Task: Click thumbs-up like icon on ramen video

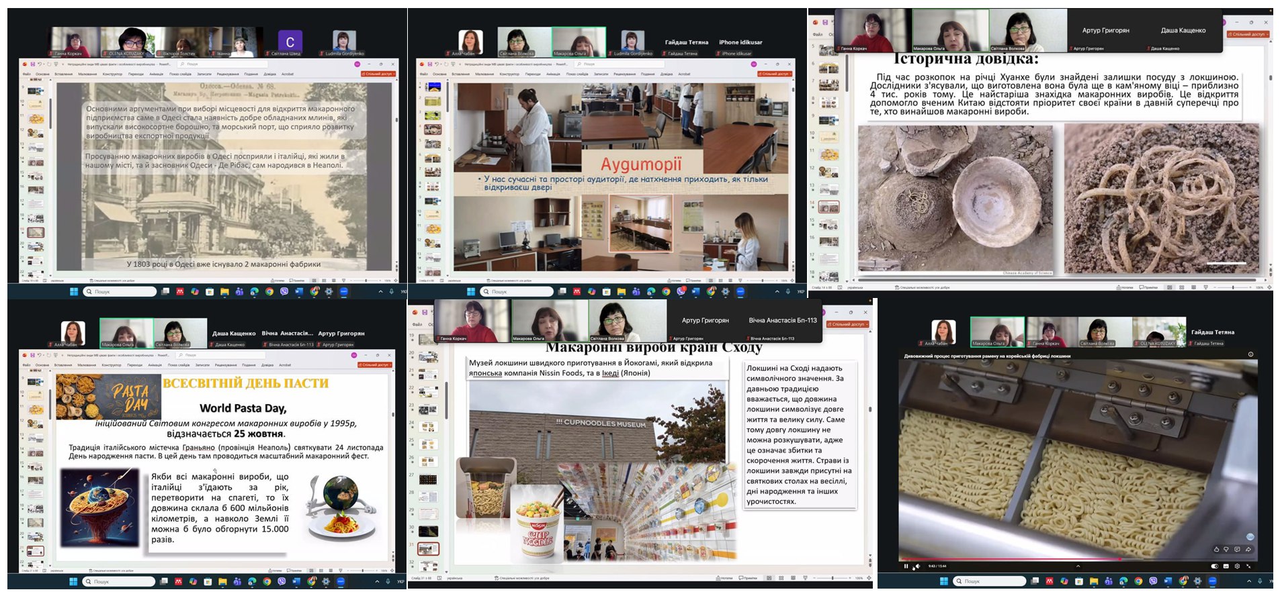Action: [x=1216, y=549]
